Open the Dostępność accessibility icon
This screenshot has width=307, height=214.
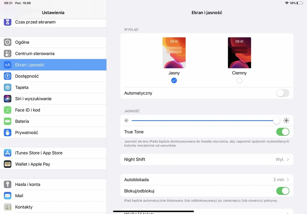click(x=7, y=76)
